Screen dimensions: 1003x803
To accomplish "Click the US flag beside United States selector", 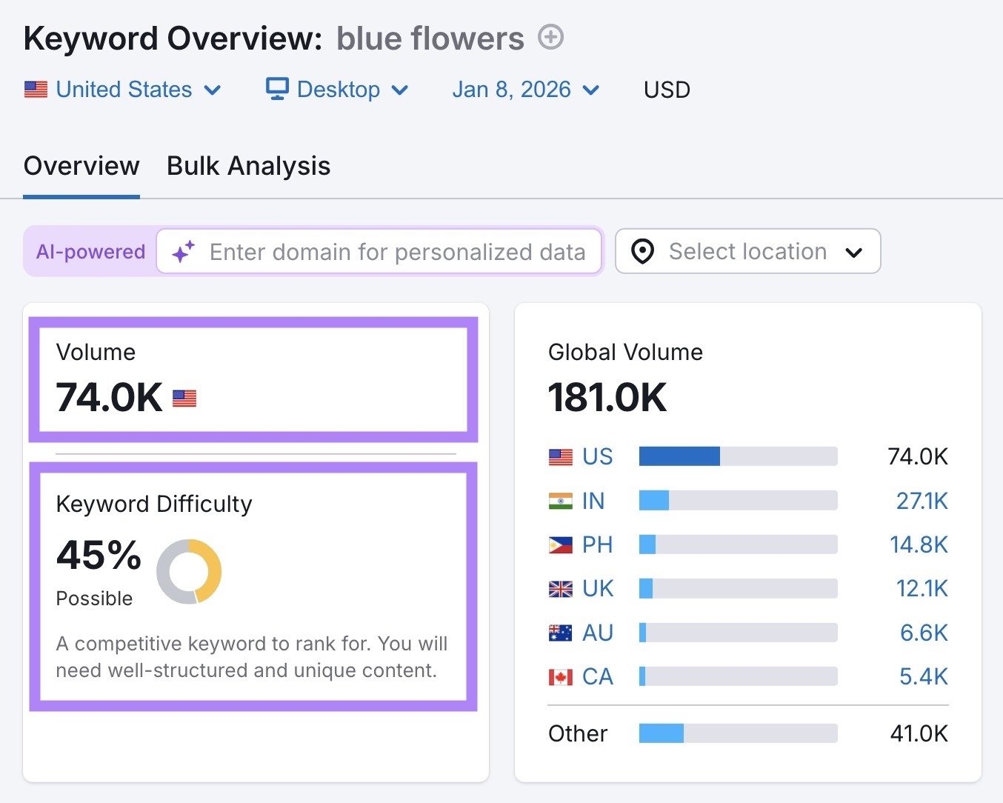I will tap(35, 89).
